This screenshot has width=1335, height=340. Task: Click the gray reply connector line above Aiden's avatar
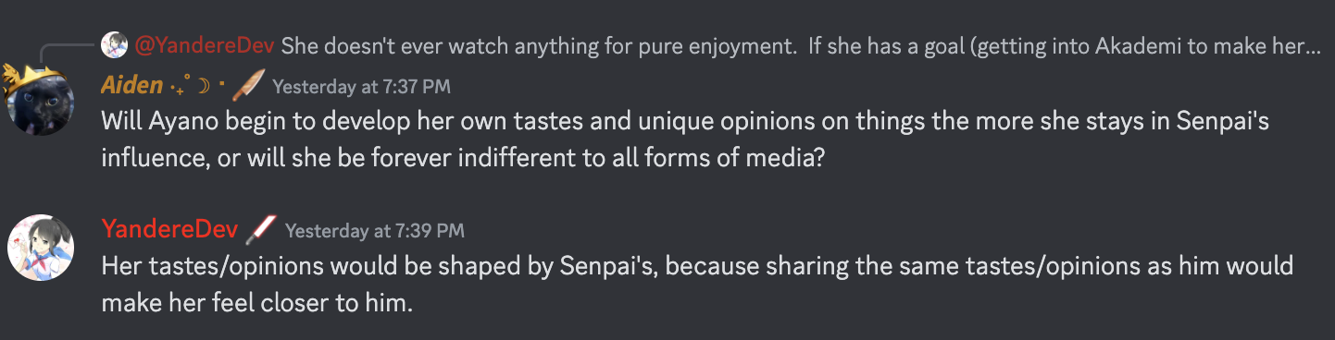pos(65,53)
